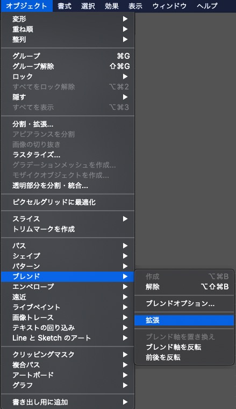Open the 効果 menu
Image resolution: width=236 pixels, height=409 pixels.
click(x=112, y=6)
